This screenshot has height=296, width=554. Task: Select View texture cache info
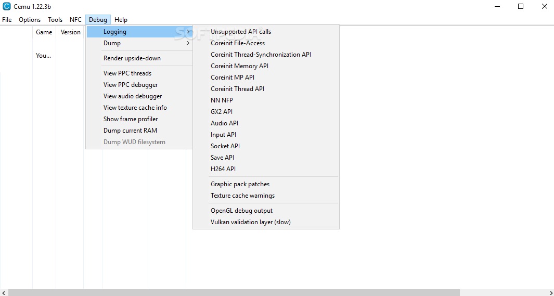pyautogui.click(x=135, y=108)
